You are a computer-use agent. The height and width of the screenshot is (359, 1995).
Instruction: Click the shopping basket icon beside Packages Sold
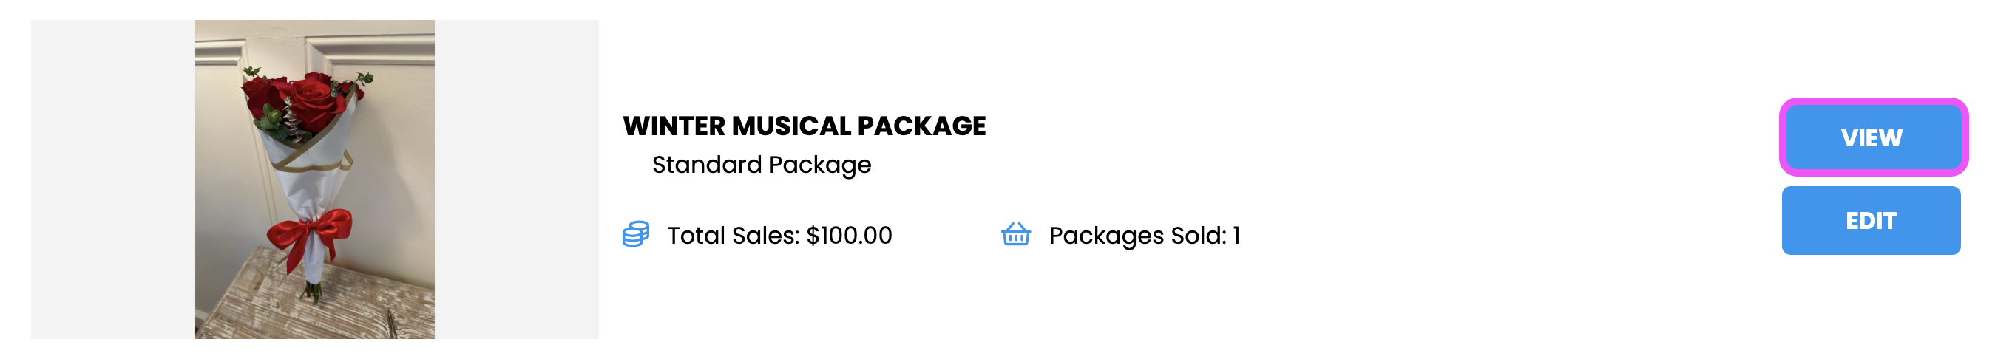pos(1015,234)
